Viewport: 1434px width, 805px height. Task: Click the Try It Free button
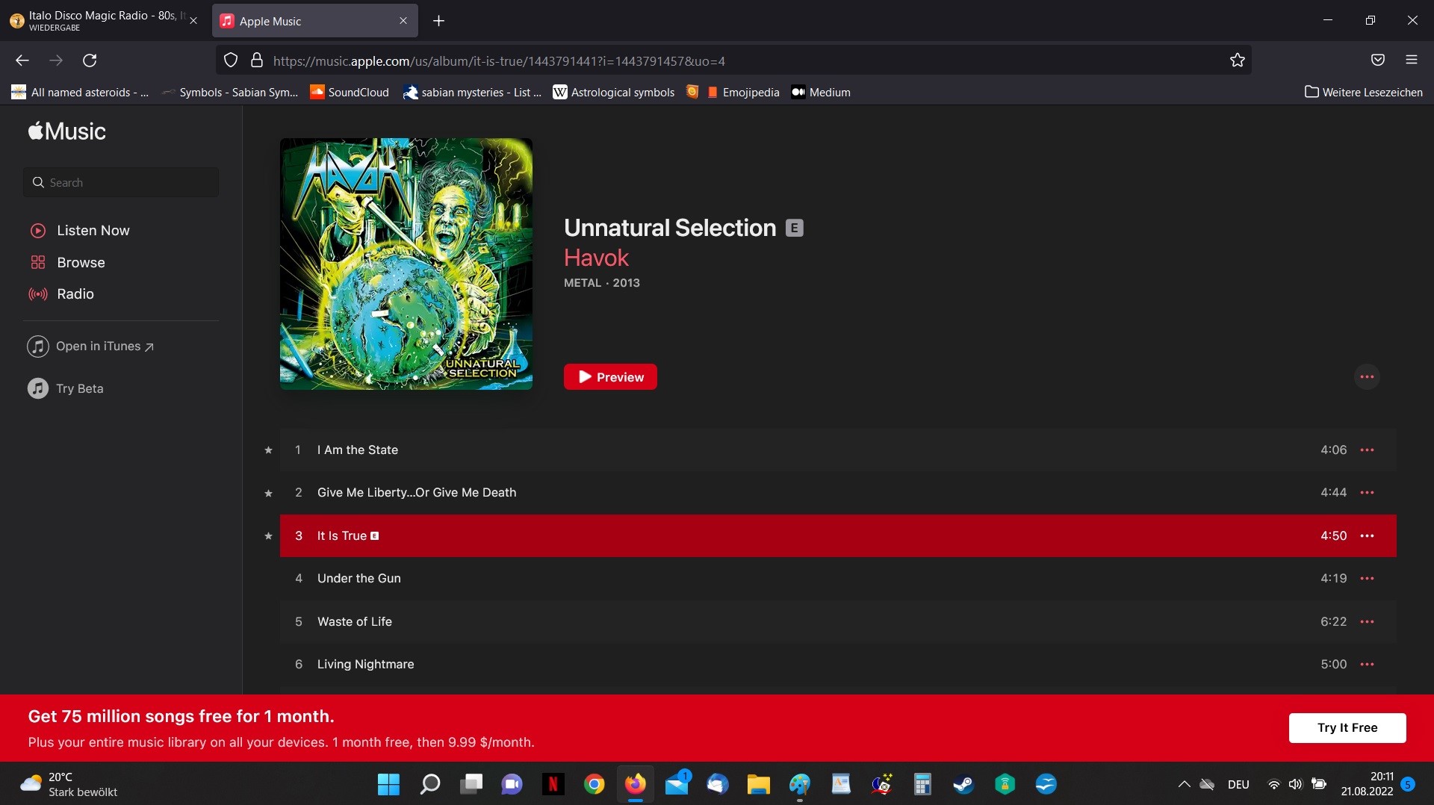pyautogui.click(x=1347, y=728)
